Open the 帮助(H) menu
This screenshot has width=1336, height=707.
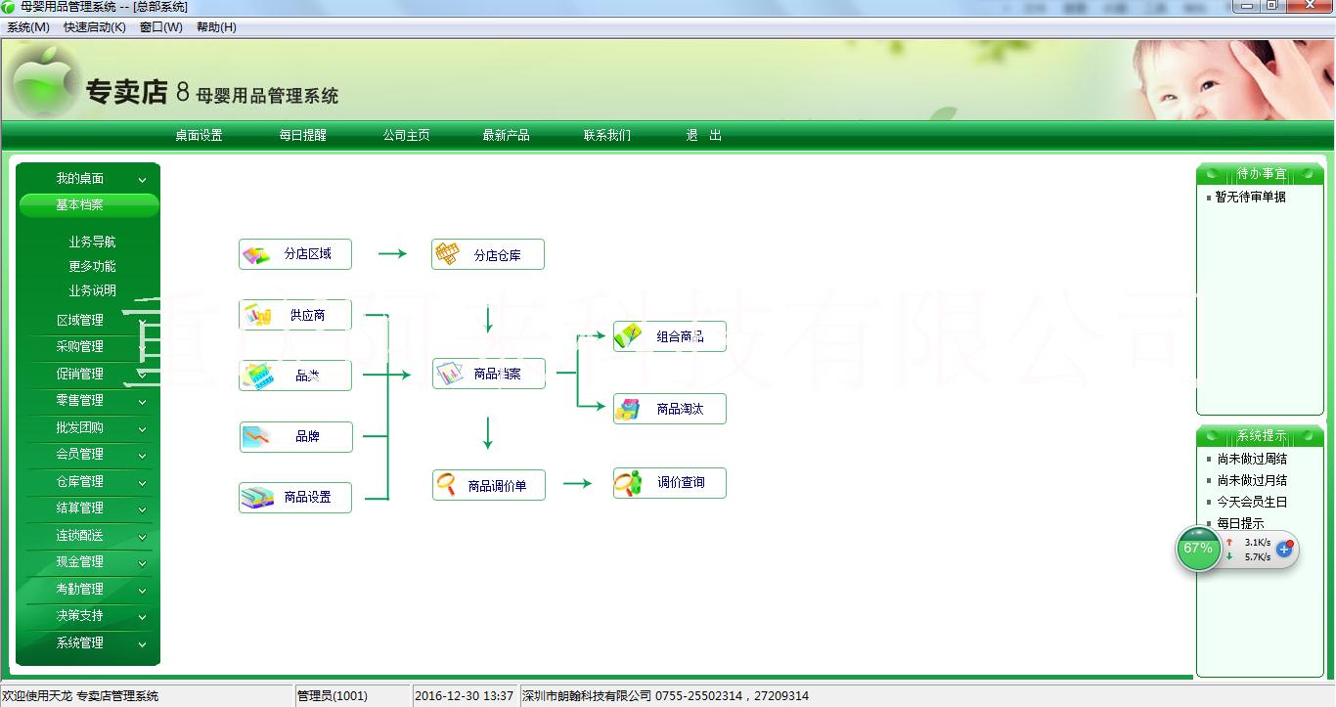(x=216, y=27)
